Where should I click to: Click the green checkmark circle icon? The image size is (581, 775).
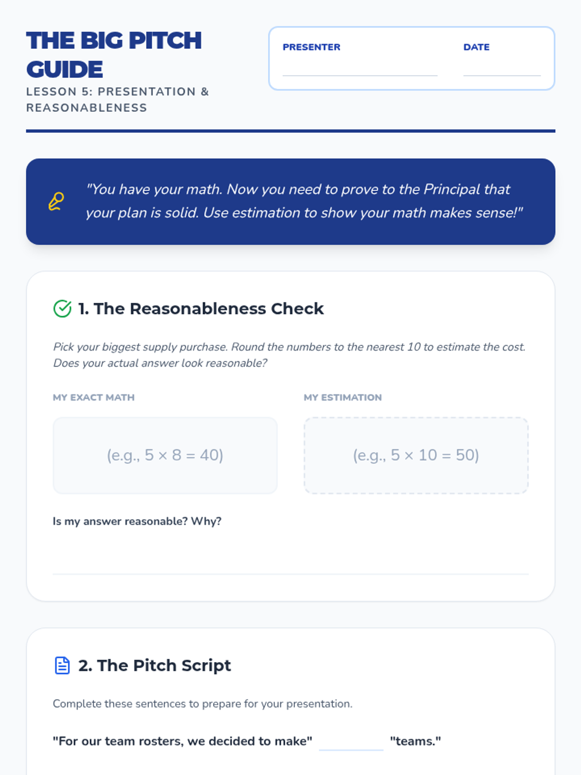62,309
